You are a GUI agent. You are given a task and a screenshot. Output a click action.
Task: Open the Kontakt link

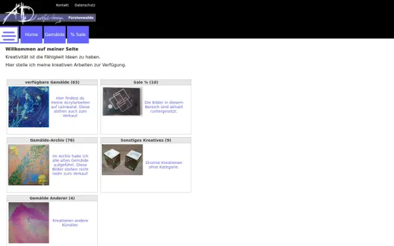pyautogui.click(x=62, y=5)
